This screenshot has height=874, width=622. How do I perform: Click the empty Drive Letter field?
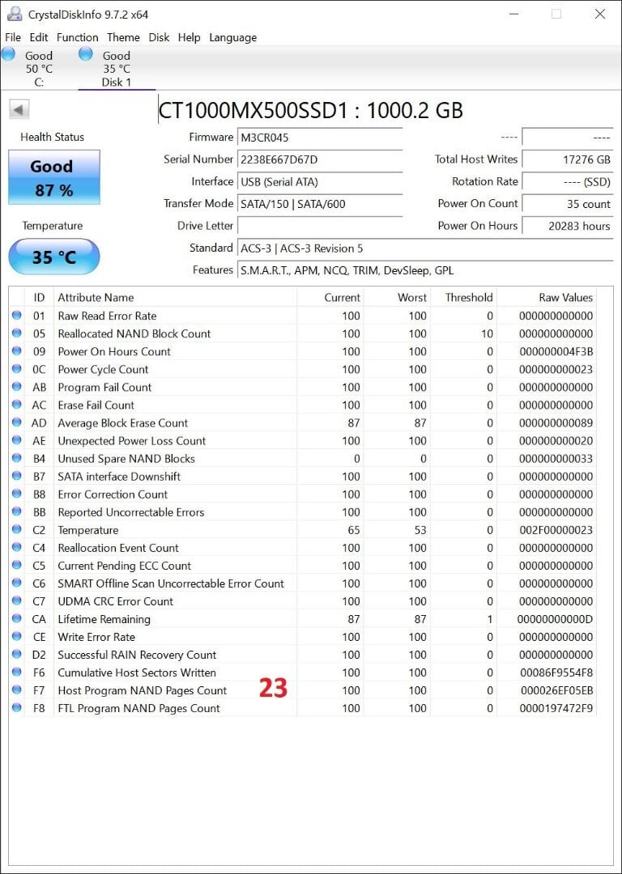coord(320,226)
